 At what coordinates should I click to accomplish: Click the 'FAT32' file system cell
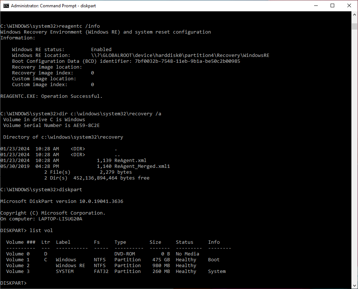pyautogui.click(x=101, y=271)
